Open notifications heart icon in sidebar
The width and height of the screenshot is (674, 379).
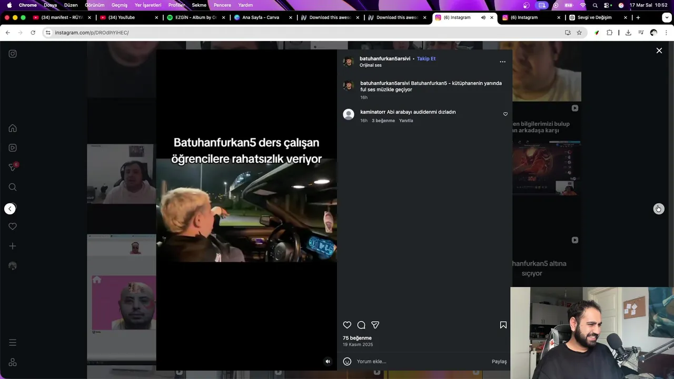click(13, 226)
